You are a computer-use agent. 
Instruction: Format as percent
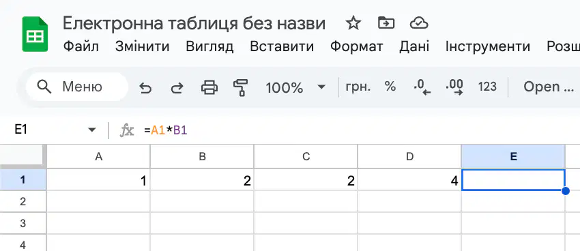tap(390, 87)
